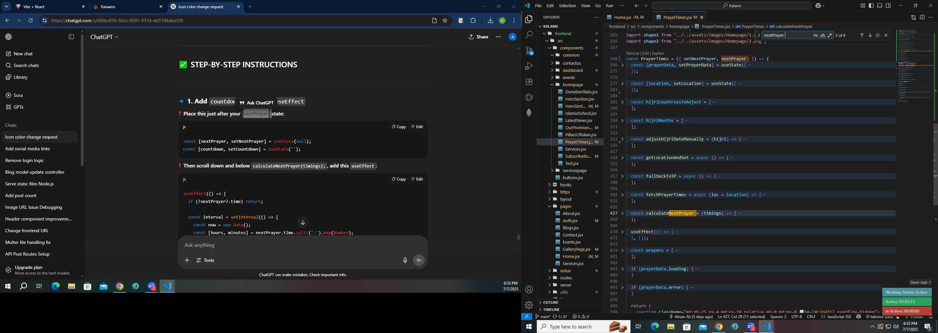Toggle the secondary side bar layout button in VS Code
Screen dimensions: 938x333
pyautogui.click(x=888, y=6)
